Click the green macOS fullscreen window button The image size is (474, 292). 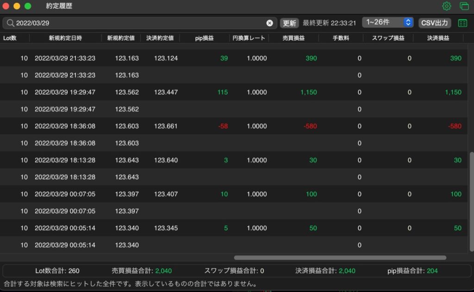tap(28, 6)
